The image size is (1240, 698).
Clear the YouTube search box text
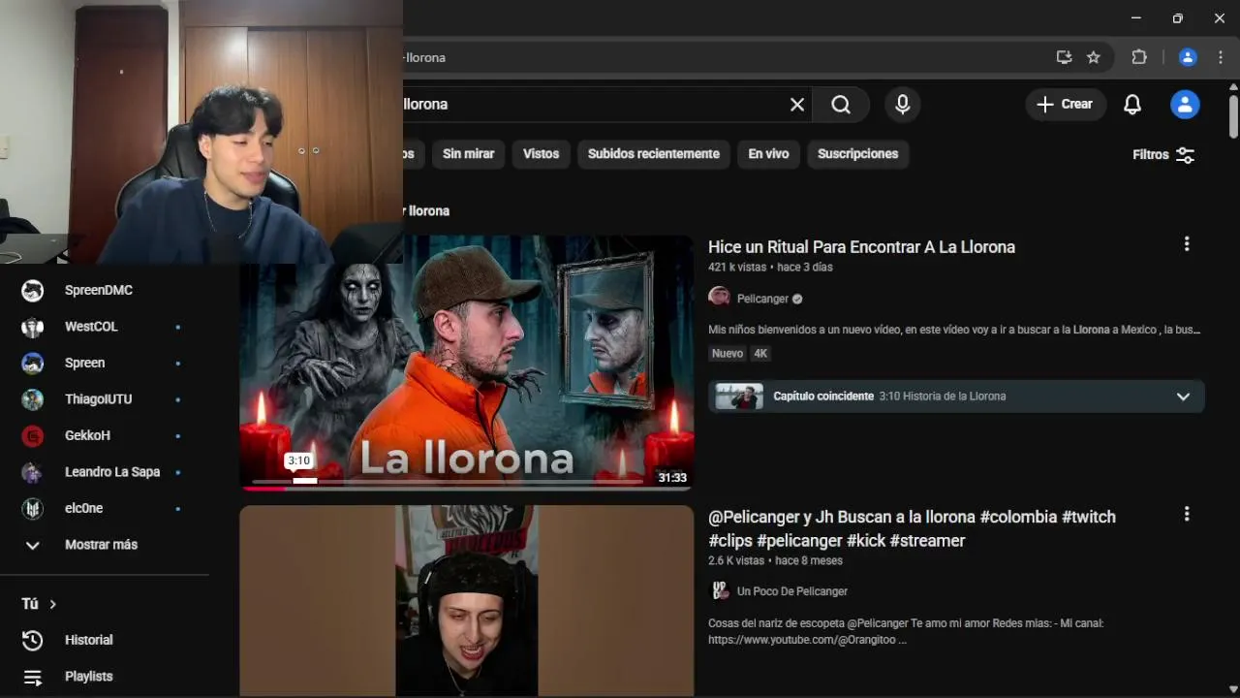[x=796, y=105]
